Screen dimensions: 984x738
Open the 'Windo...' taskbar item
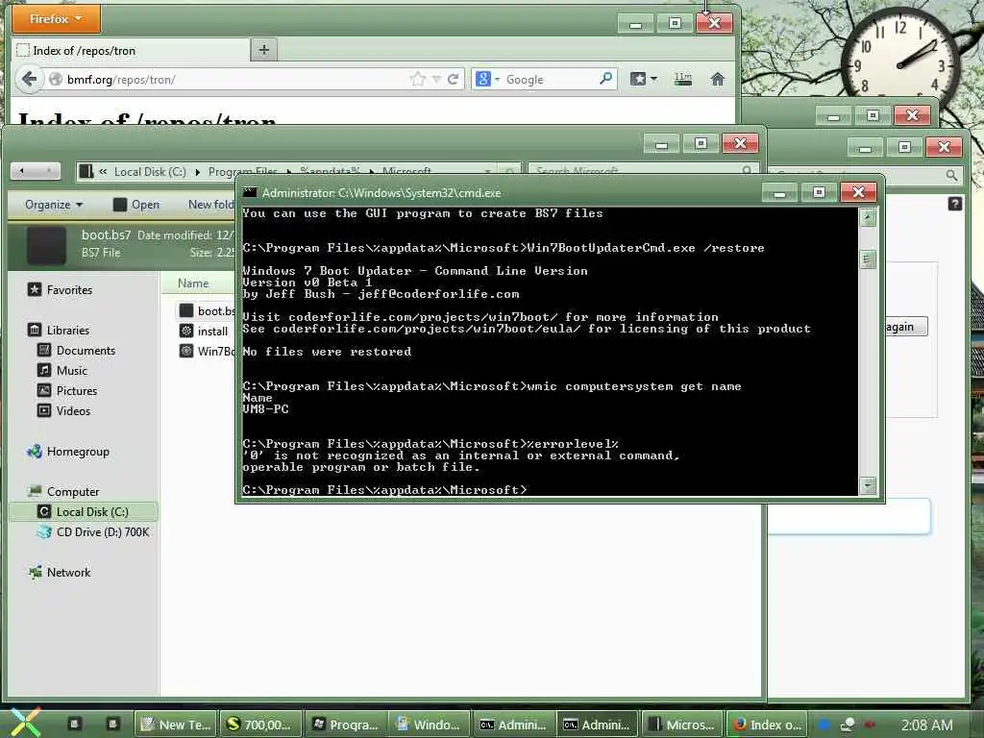pyautogui.click(x=430, y=725)
